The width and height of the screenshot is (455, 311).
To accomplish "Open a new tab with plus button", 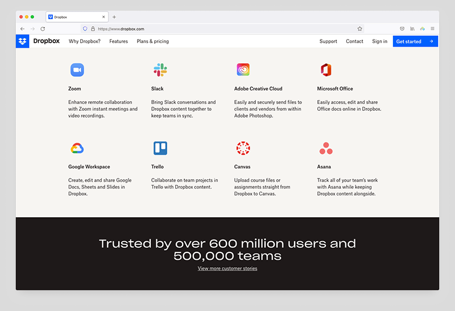I will pos(114,17).
